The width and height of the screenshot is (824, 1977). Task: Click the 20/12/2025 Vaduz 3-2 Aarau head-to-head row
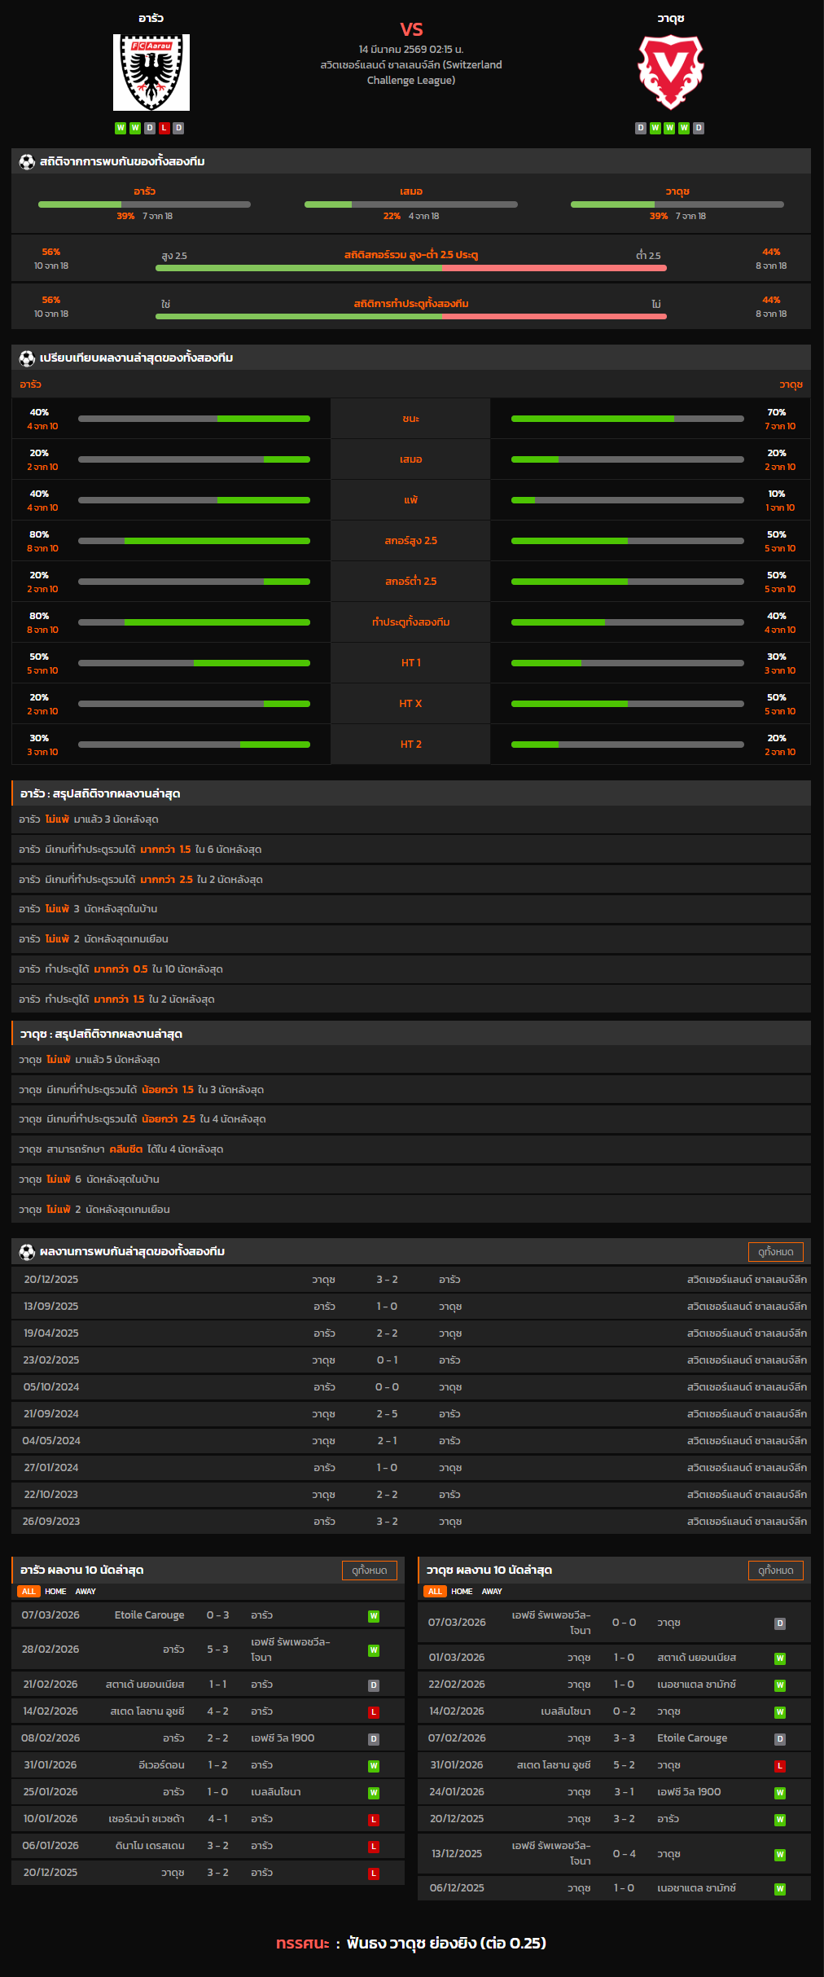coord(410,1280)
